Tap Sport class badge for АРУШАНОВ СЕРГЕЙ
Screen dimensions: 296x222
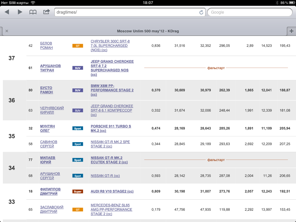pyautogui.click(x=77, y=176)
